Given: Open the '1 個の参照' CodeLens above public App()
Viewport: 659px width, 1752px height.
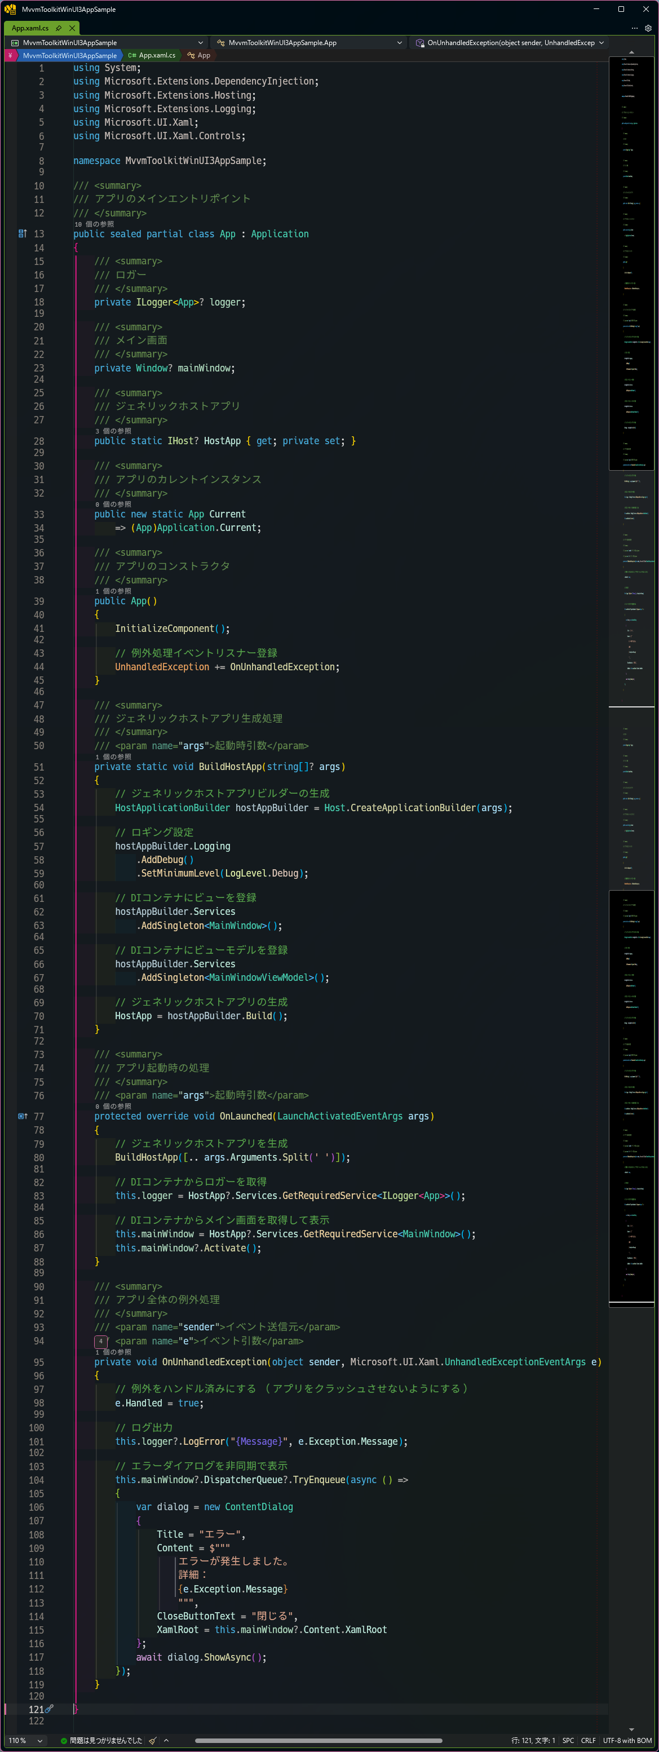Looking at the screenshot, I should point(113,591).
